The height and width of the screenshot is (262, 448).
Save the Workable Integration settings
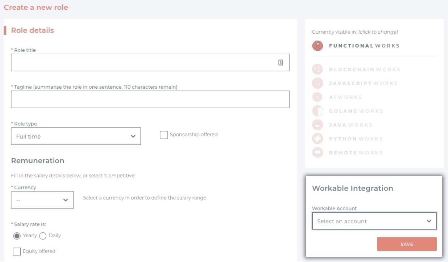point(407,244)
